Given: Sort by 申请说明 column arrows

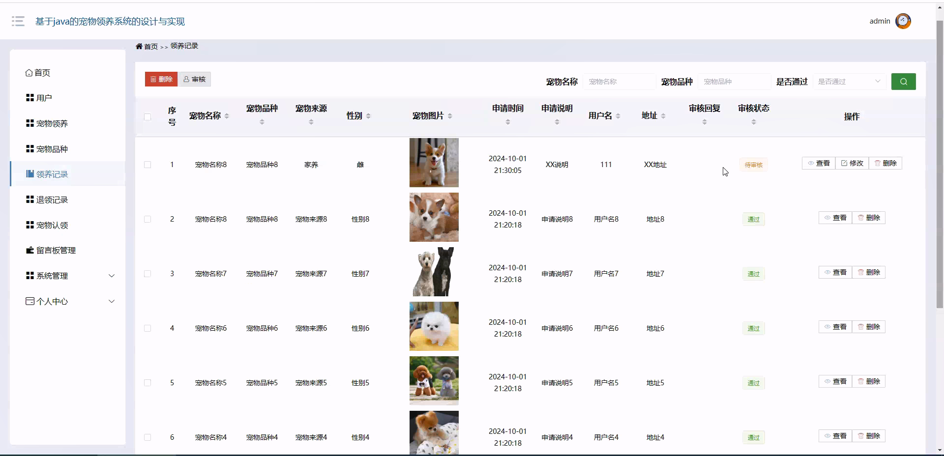Looking at the screenshot, I should [557, 122].
